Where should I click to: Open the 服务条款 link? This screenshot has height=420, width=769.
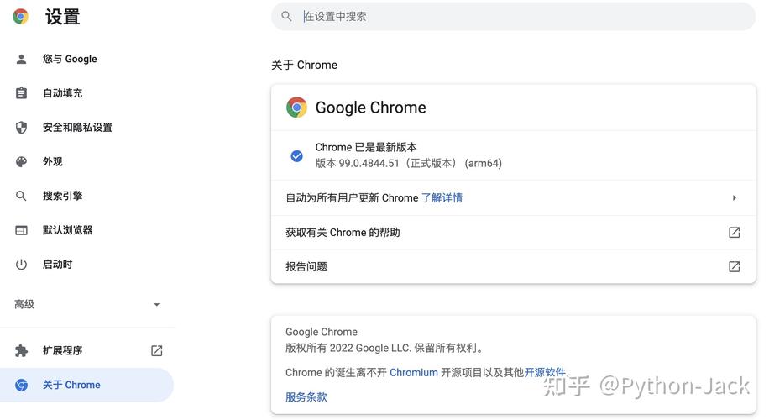click(x=306, y=397)
